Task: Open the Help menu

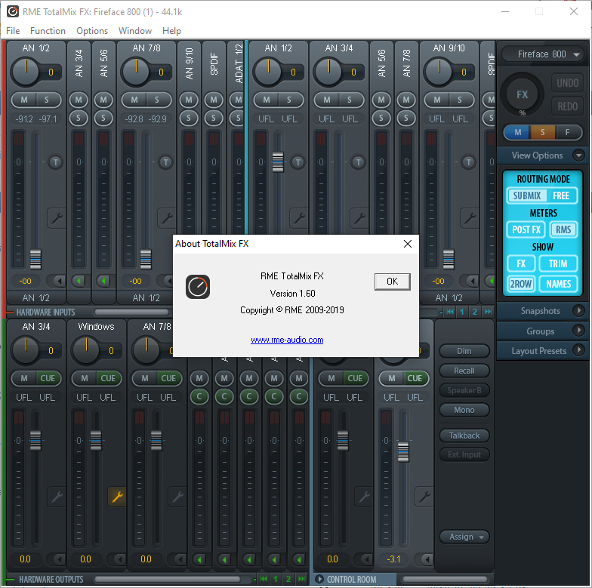Action: coord(172,31)
